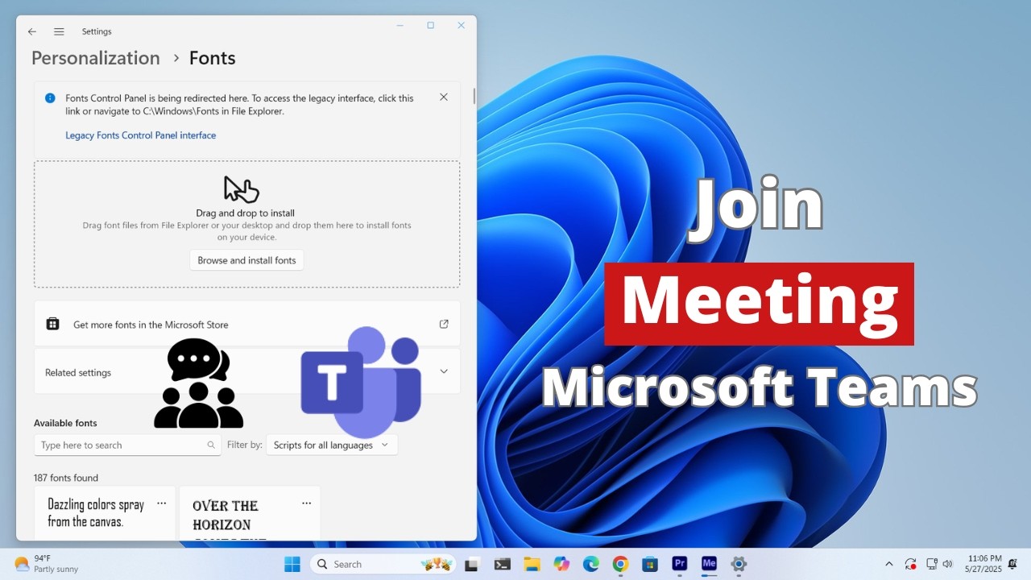1031x580 pixels.
Task: Open Task View from the taskbar
Action: click(473, 564)
